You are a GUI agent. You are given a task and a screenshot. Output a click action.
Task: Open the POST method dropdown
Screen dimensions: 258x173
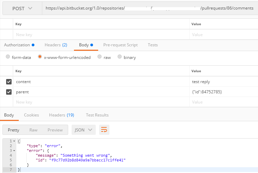(x=22, y=9)
